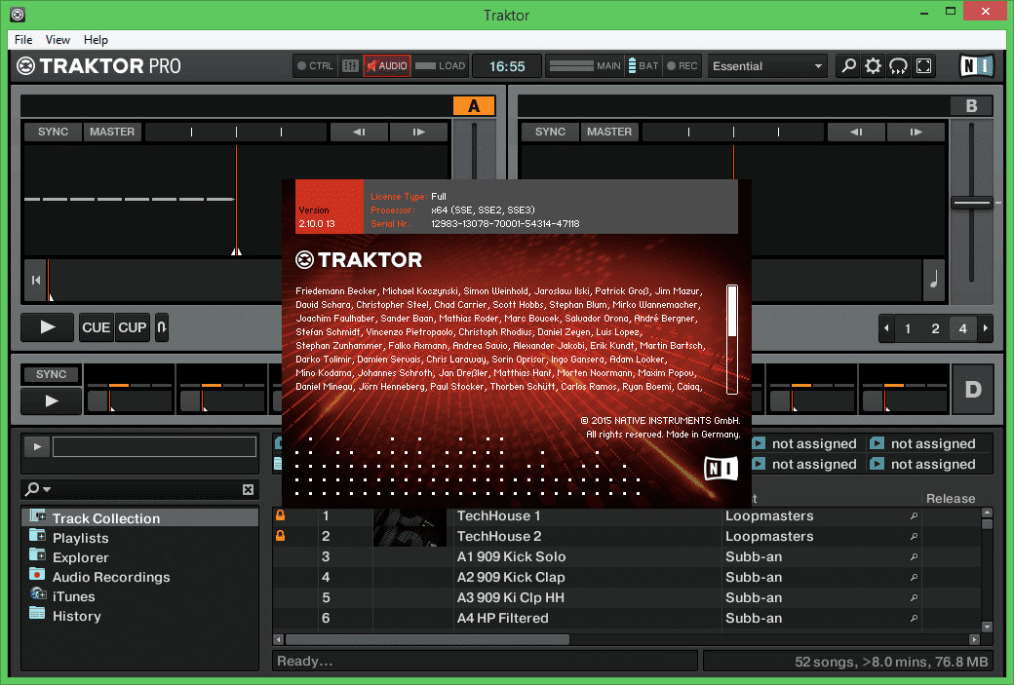The height and width of the screenshot is (685, 1014).
Task: Click the search icon in A4 HP Filtered row
Action: [x=914, y=618]
